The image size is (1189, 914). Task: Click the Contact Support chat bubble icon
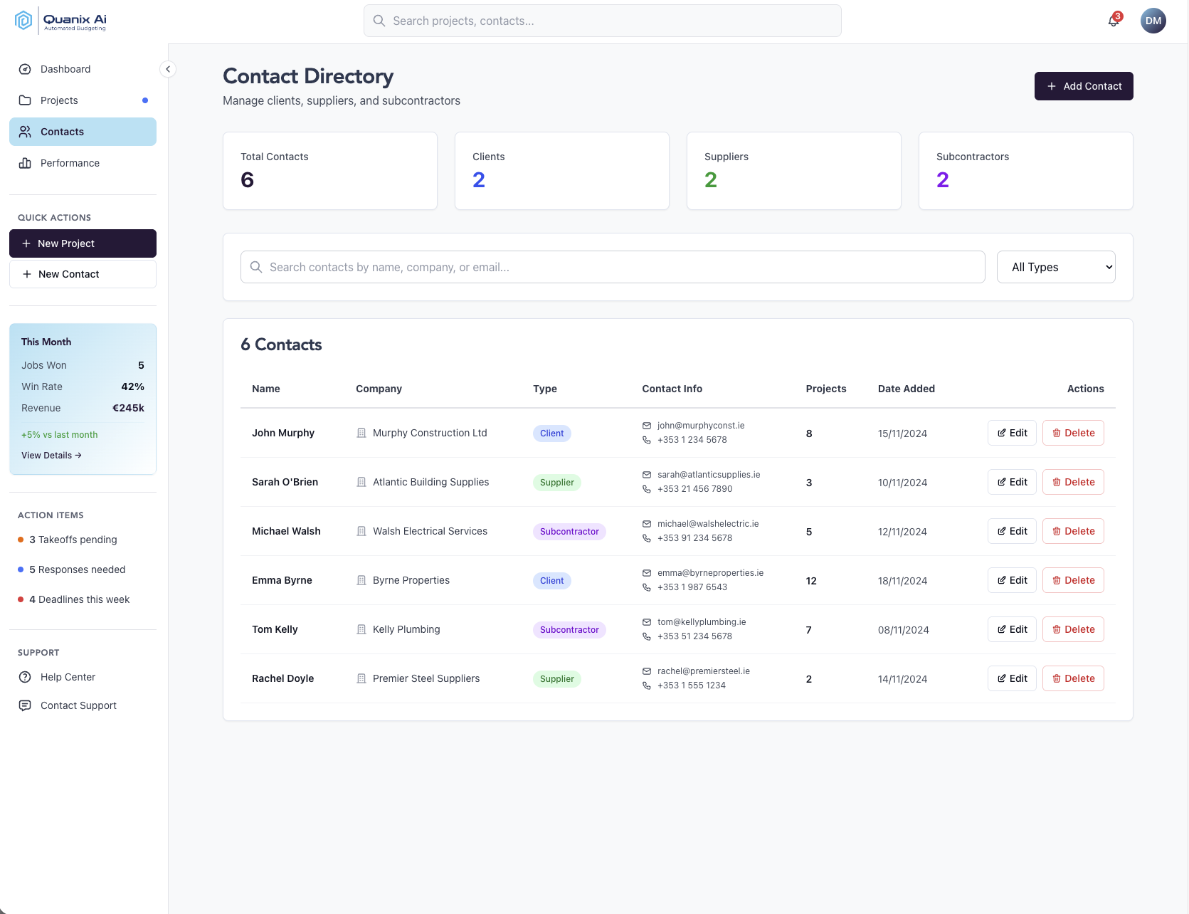tap(25, 705)
